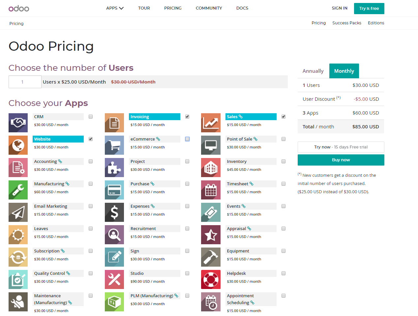
Task: Click the eCommerce shopping cart icon
Action: click(114, 145)
